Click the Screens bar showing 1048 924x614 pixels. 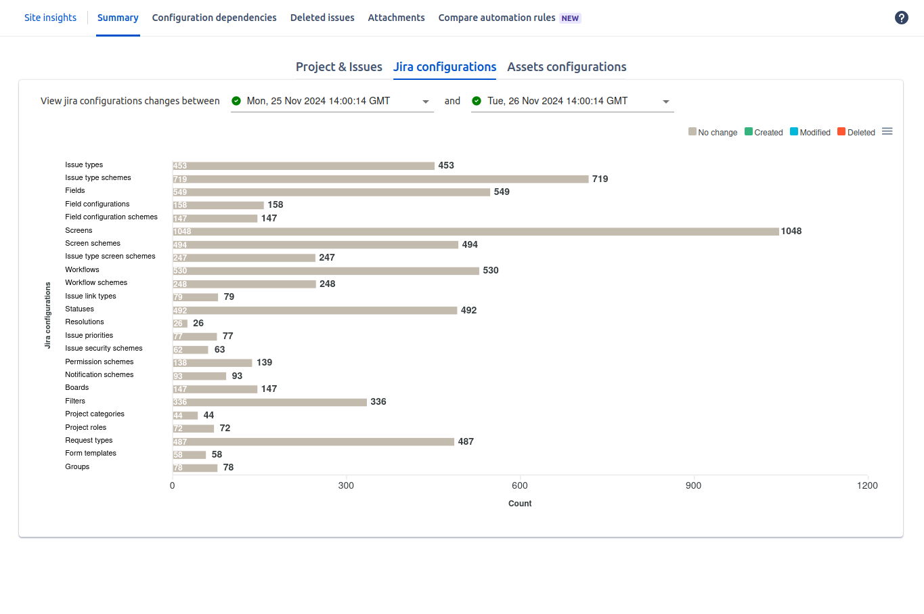[x=475, y=232]
